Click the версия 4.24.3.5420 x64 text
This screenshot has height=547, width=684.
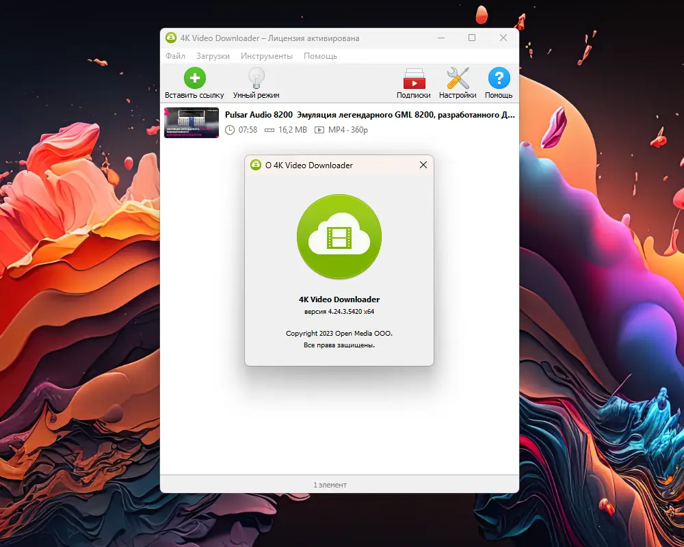(x=339, y=312)
